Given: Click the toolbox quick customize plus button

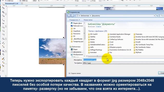Looking at the screenshot, I should (3, 71).
